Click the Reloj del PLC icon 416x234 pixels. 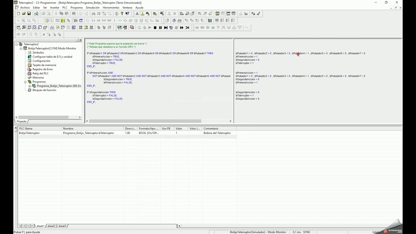(x=30, y=73)
